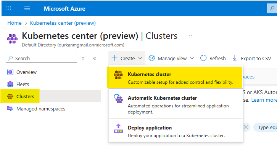Choose Kubernetes cluster from Create menu
277x147 pixels.
[x=176, y=77]
